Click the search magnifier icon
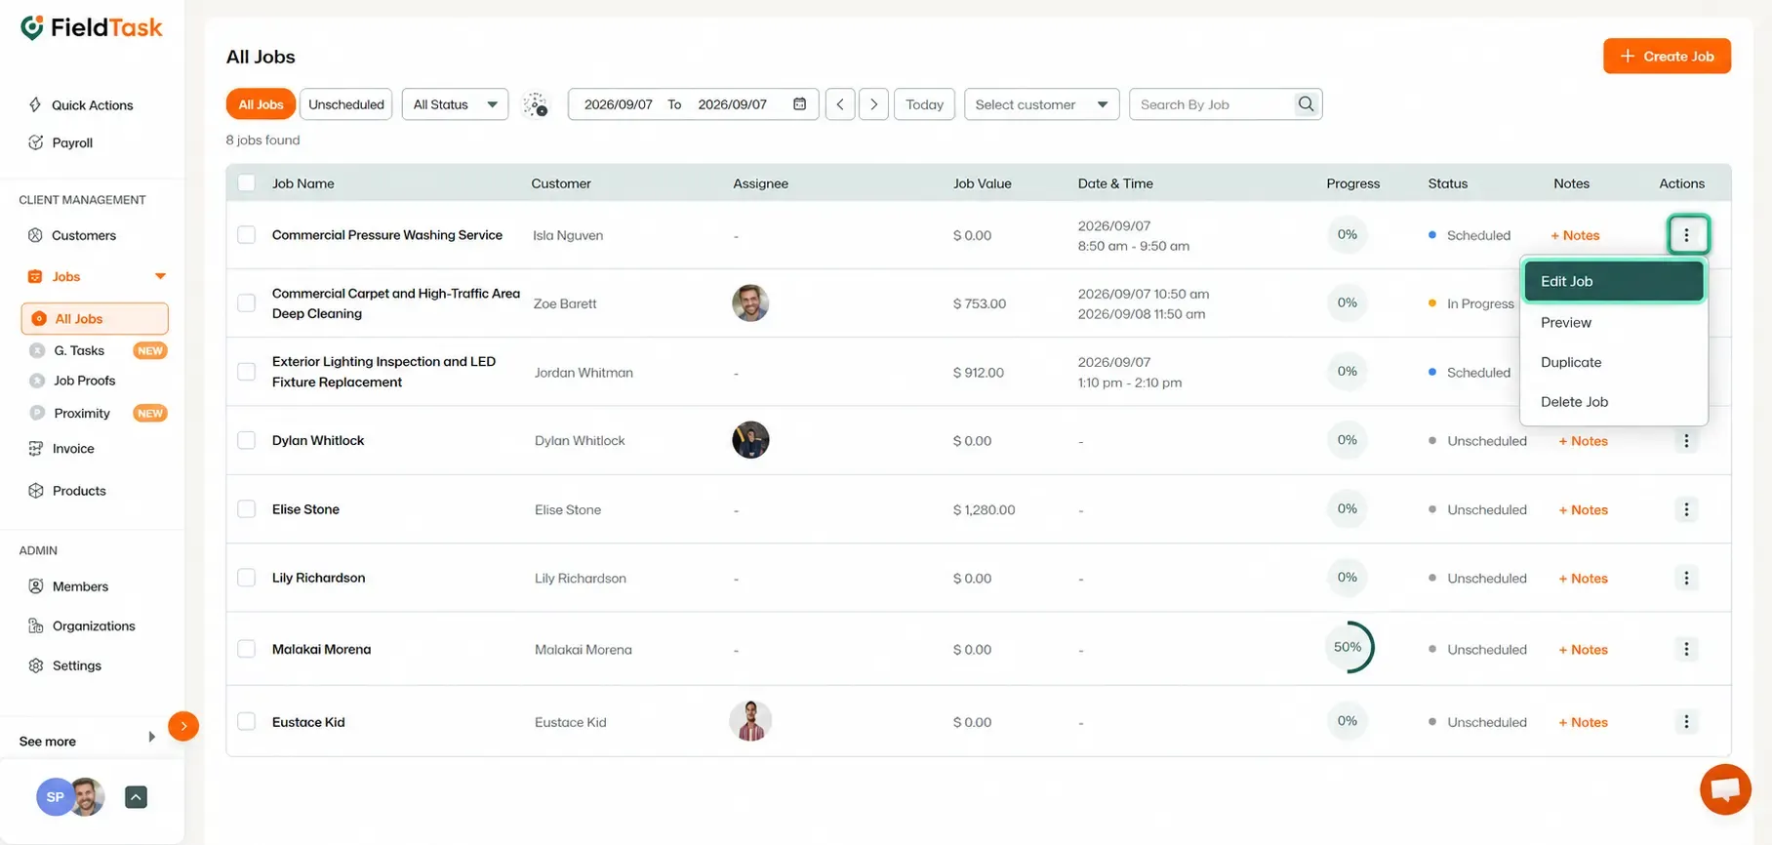This screenshot has height=845, width=1772. pyautogui.click(x=1306, y=104)
